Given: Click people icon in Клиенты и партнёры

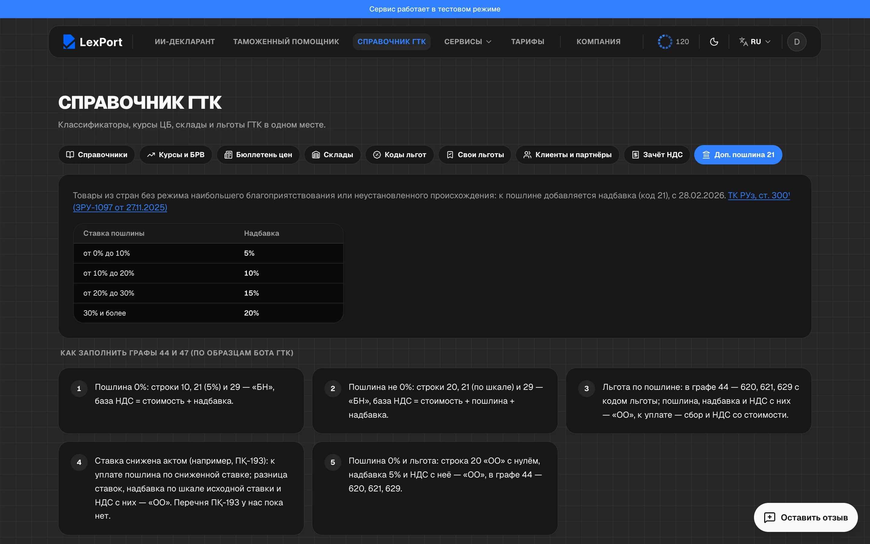Looking at the screenshot, I should [x=527, y=155].
